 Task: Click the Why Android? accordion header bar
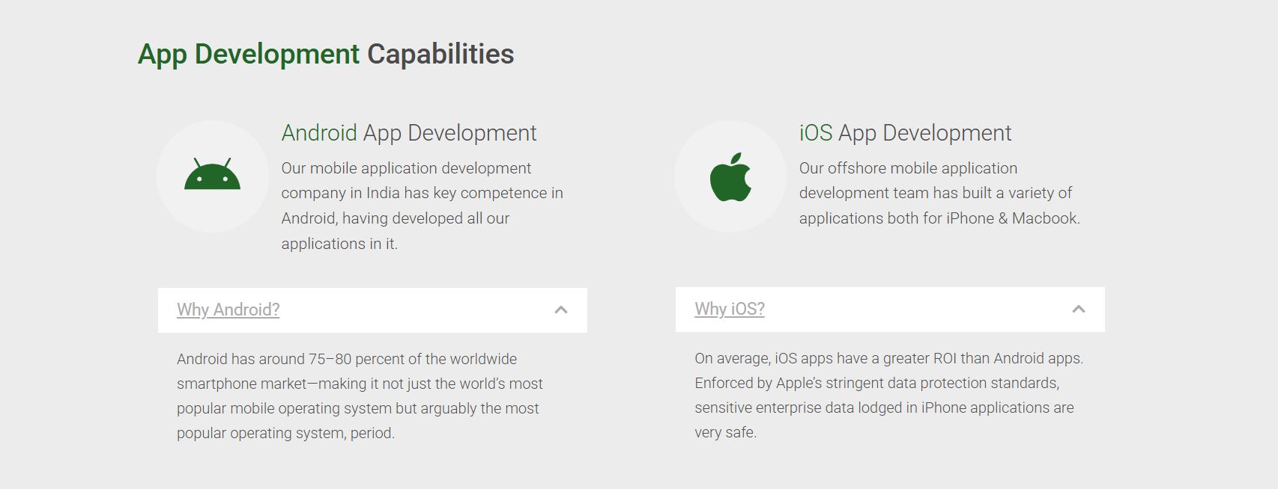(412, 310)
